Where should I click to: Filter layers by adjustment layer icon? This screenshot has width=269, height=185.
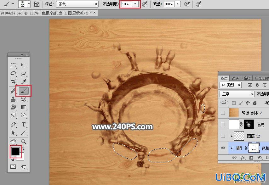tap(257, 85)
